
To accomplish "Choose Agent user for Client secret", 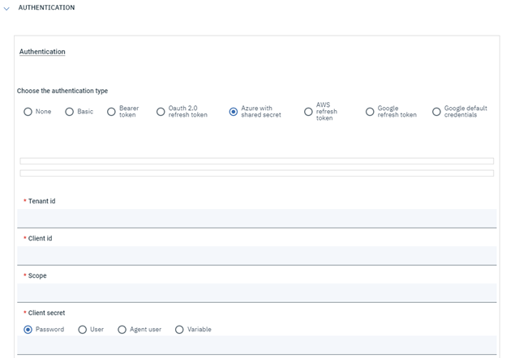I will coord(122,330).
